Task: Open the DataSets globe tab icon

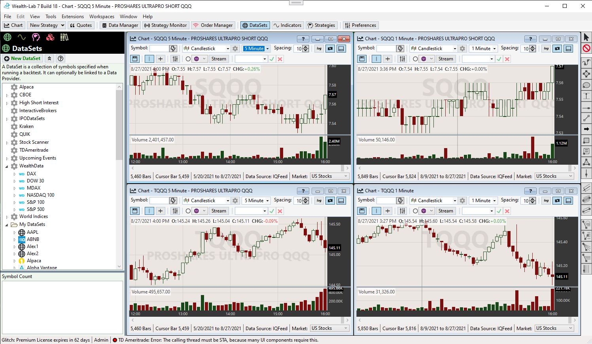Action: (x=7, y=37)
